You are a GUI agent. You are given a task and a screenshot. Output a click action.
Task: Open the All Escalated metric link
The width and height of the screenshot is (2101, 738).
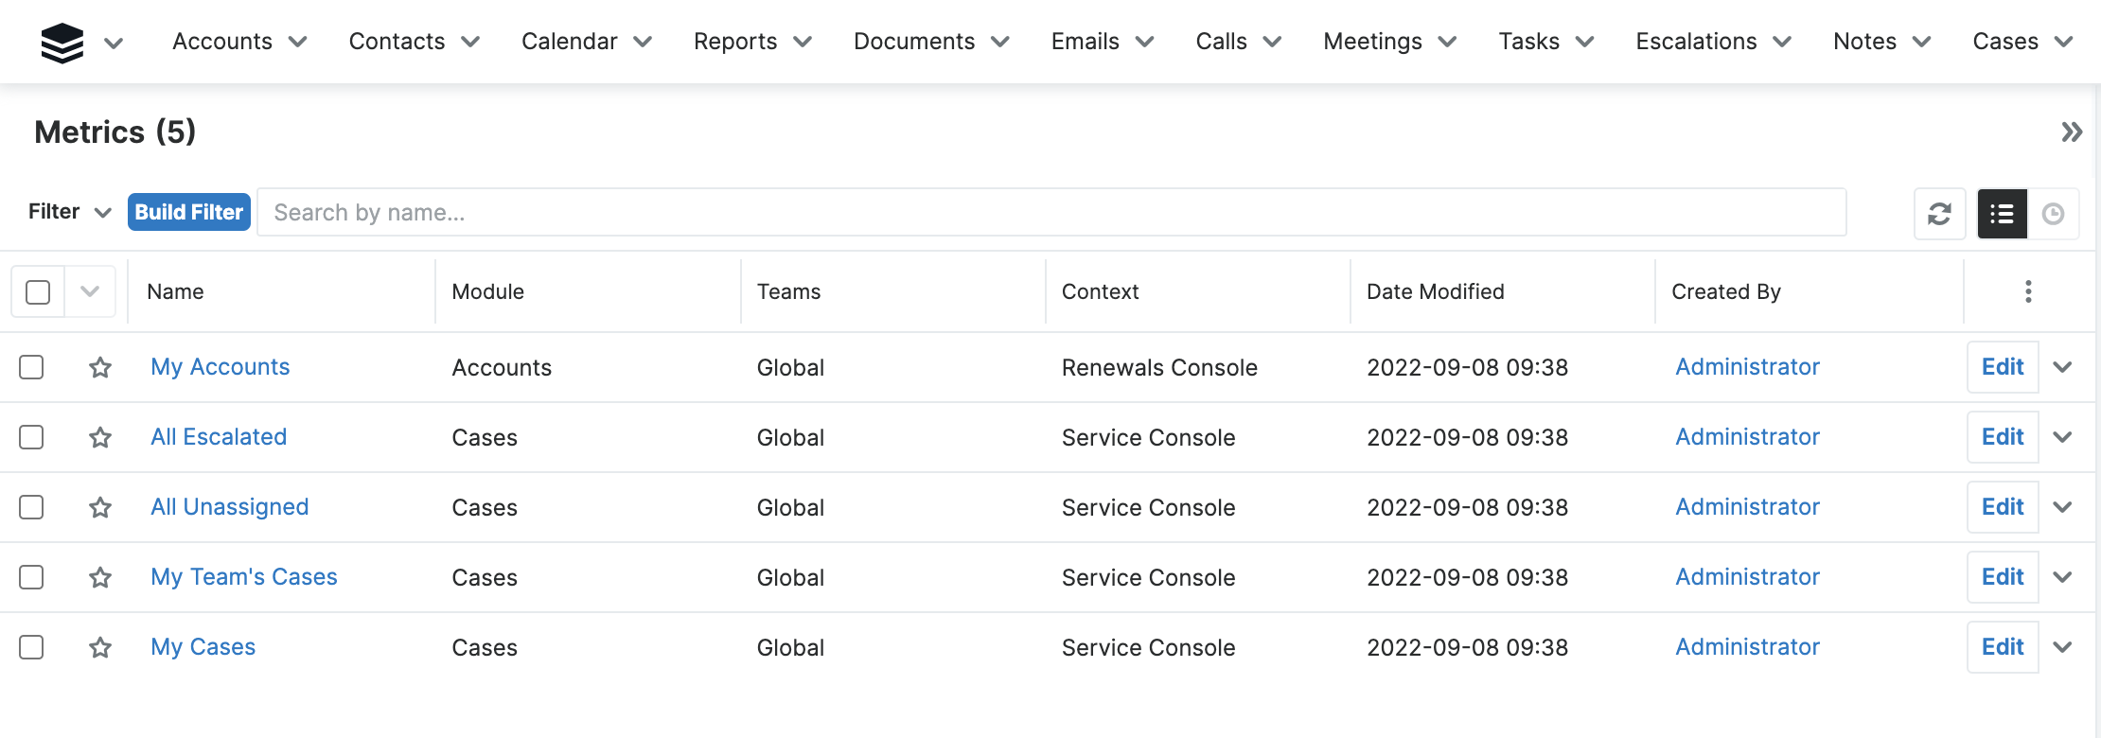pos(219,437)
